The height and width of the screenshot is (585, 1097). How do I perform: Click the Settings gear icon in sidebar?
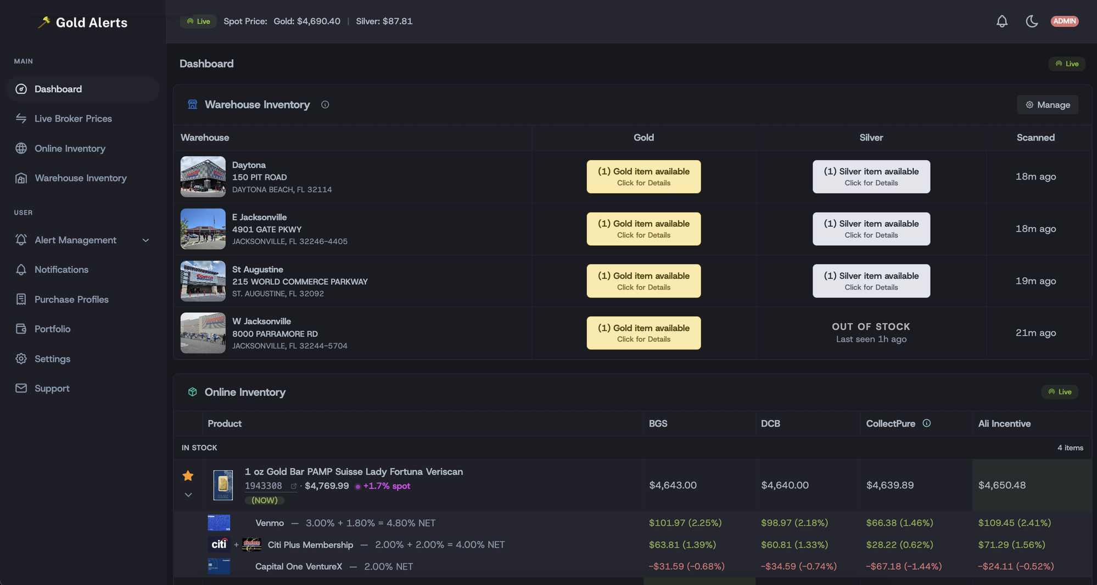21,358
